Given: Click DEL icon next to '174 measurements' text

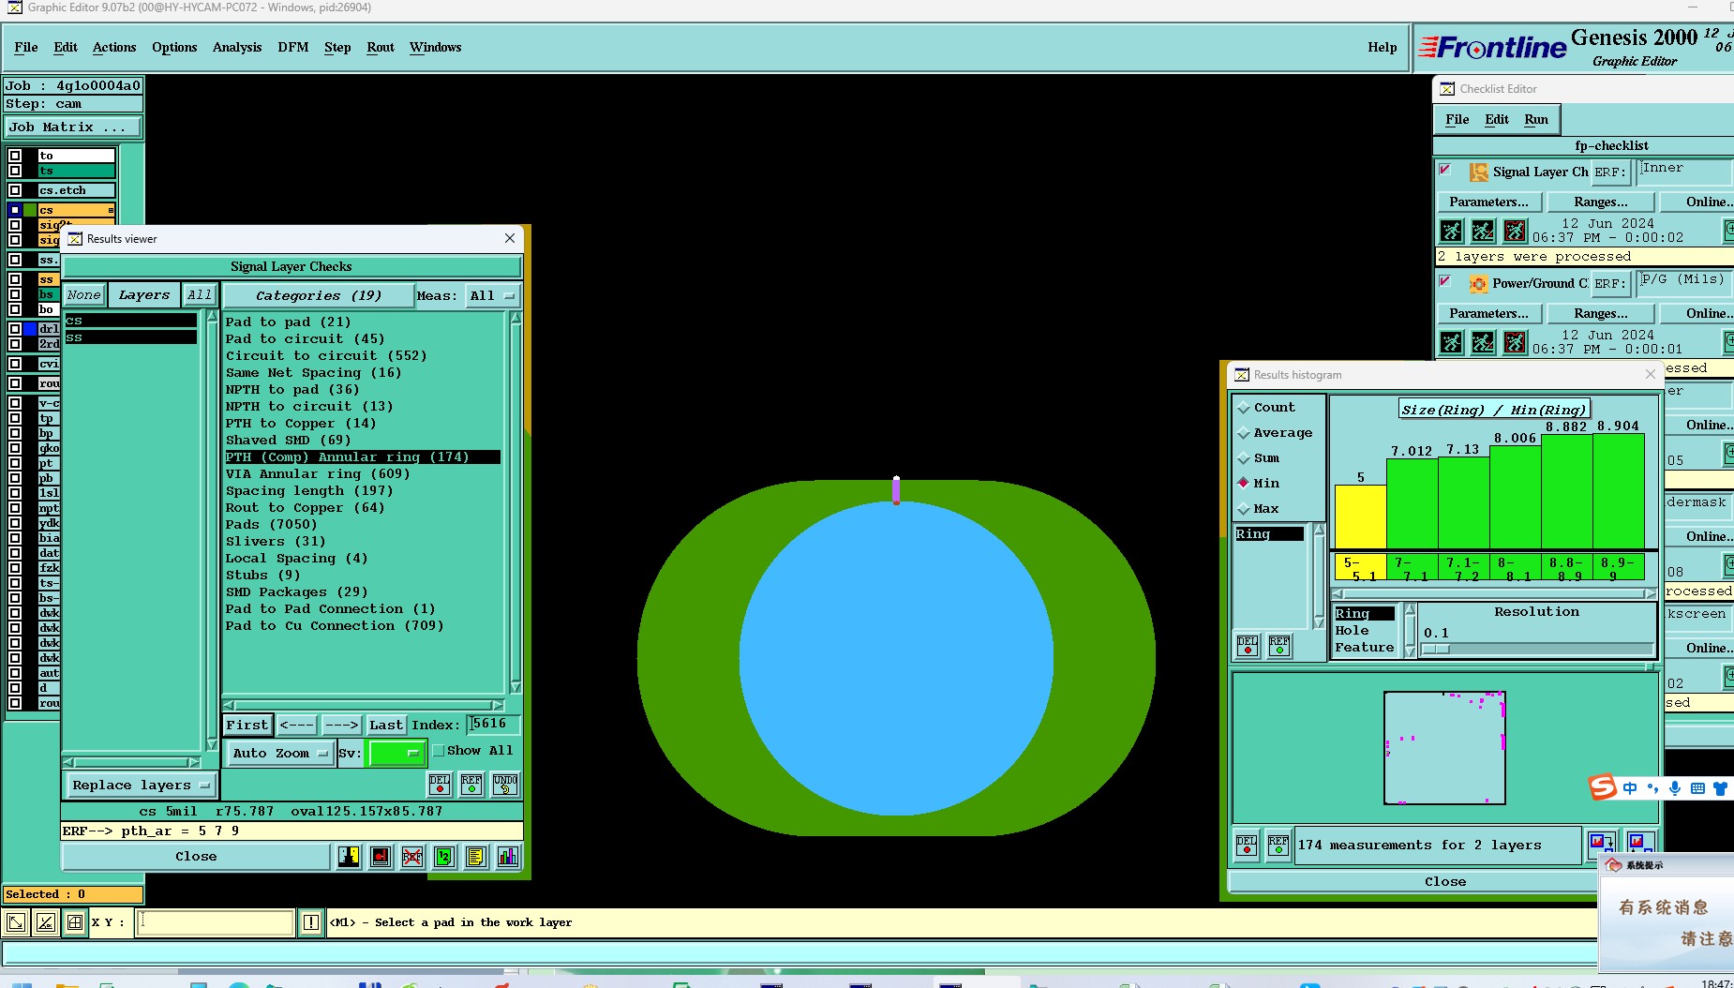Looking at the screenshot, I should 1247,846.
